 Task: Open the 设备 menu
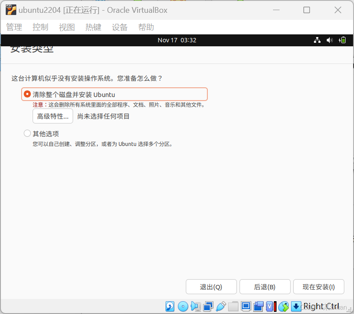coord(120,27)
